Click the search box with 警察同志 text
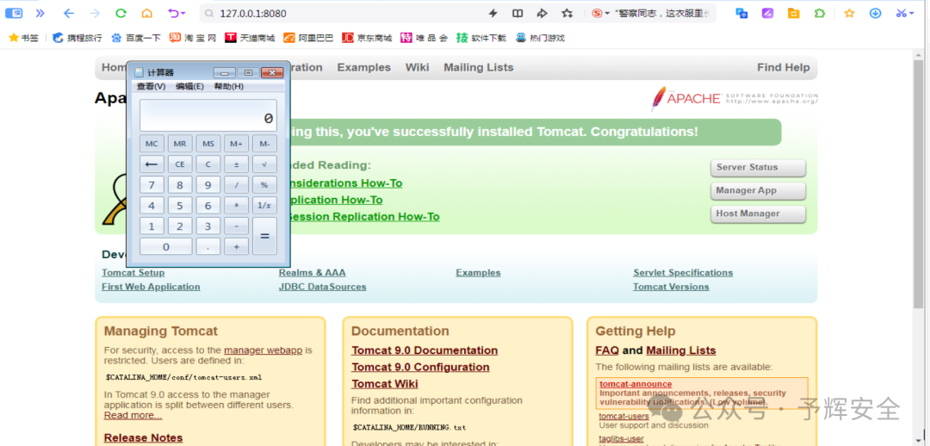The image size is (930, 446). tap(663, 13)
